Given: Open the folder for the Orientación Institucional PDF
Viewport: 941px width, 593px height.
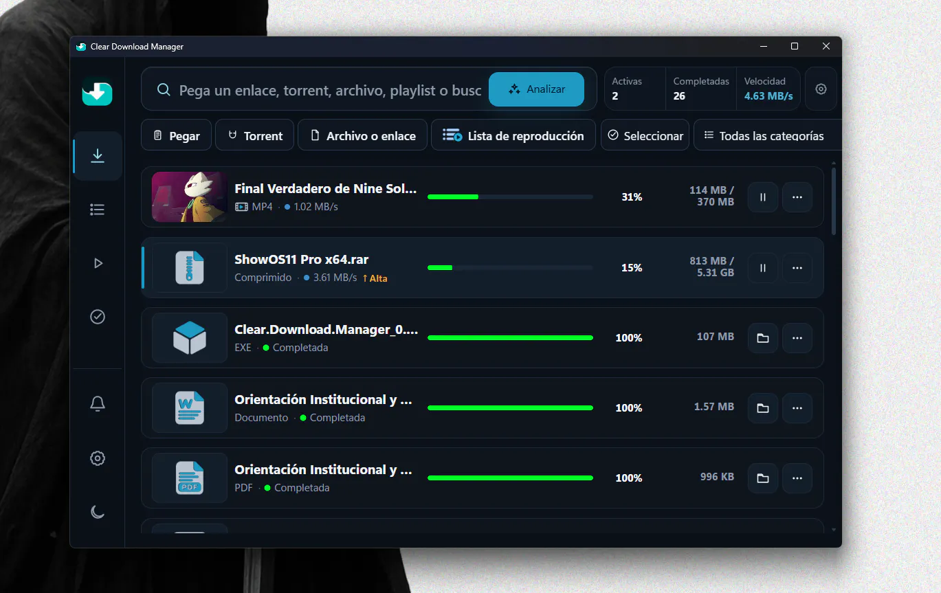Looking at the screenshot, I should click(763, 478).
